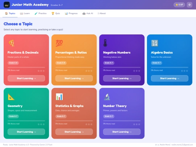Click the email address in footer
This screenshot has width=196, height=147.
tap(182, 144)
